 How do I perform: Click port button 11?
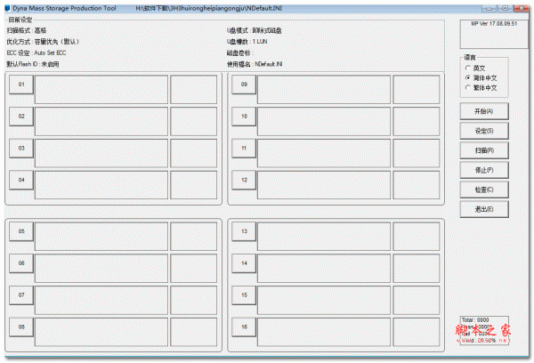[x=244, y=148]
